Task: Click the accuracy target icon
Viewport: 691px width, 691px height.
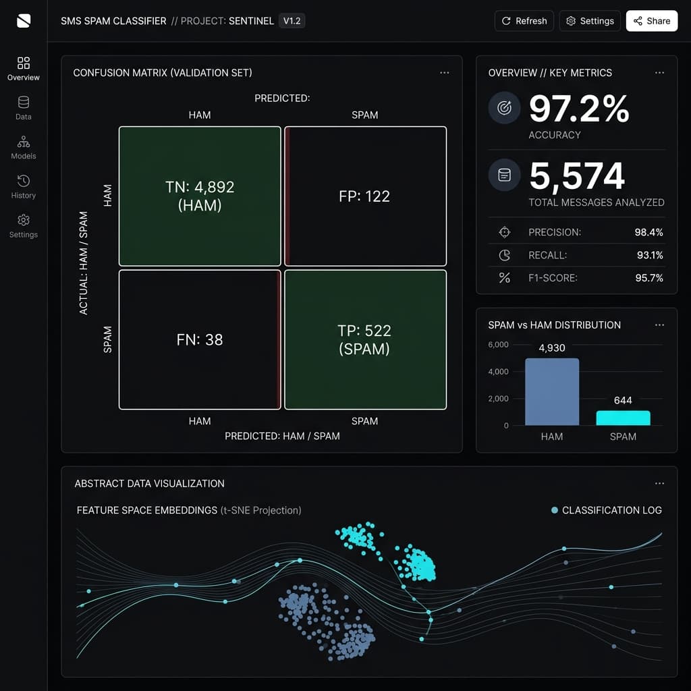Action: [x=504, y=107]
